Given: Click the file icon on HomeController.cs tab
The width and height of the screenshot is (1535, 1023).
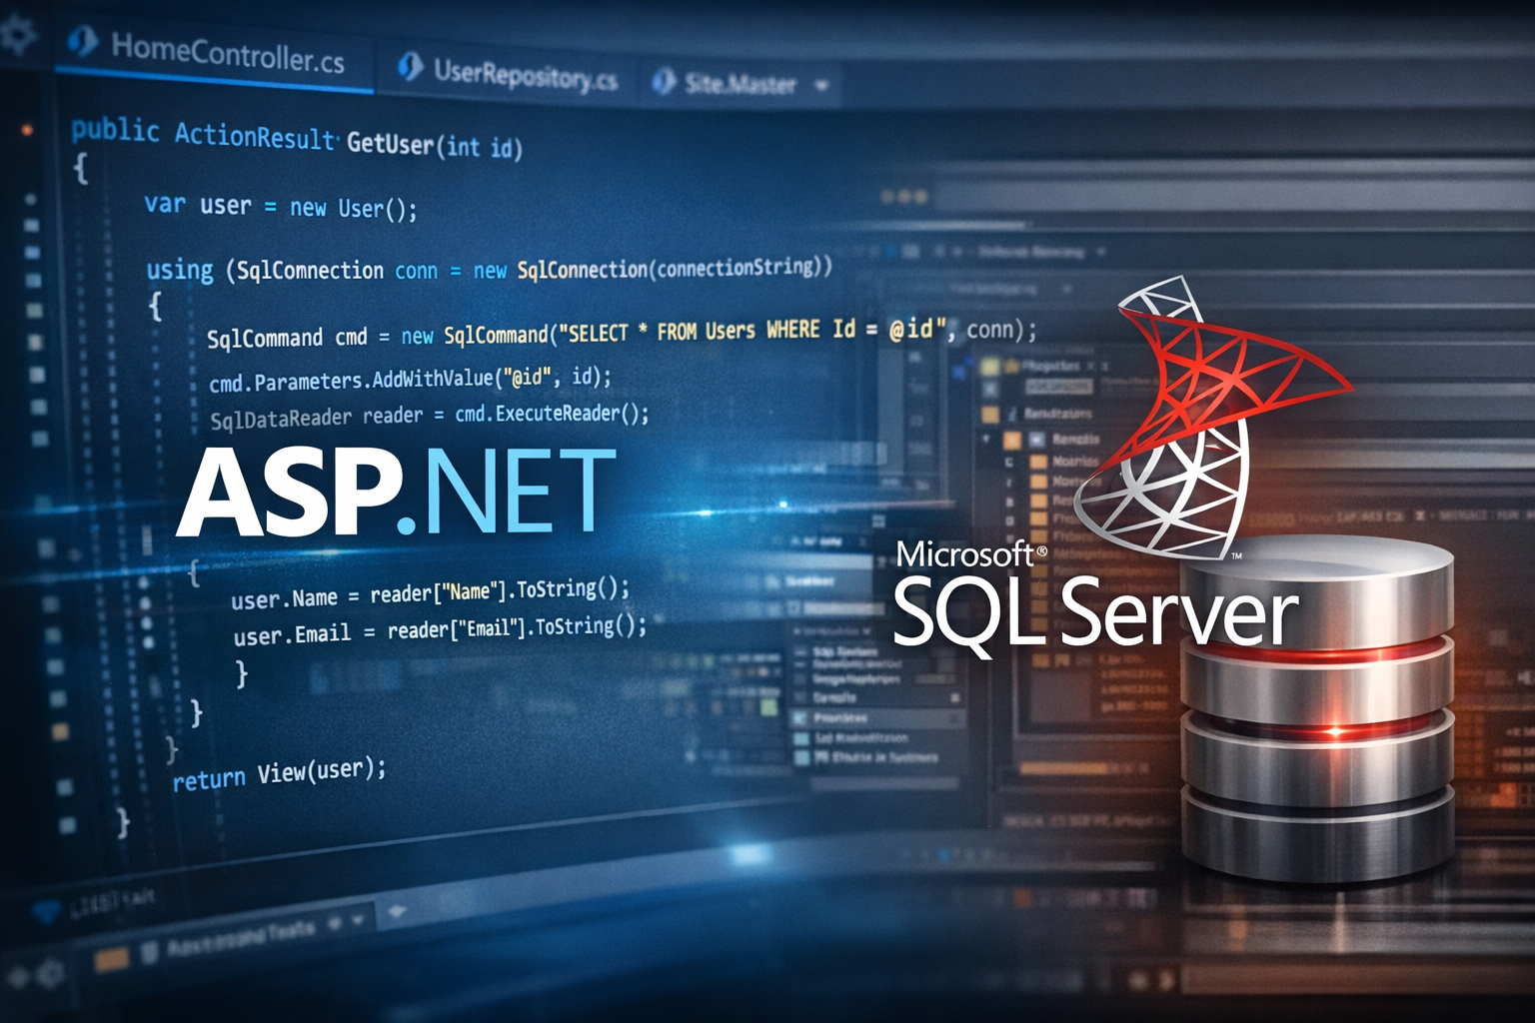Looking at the screenshot, I should tap(83, 42).
